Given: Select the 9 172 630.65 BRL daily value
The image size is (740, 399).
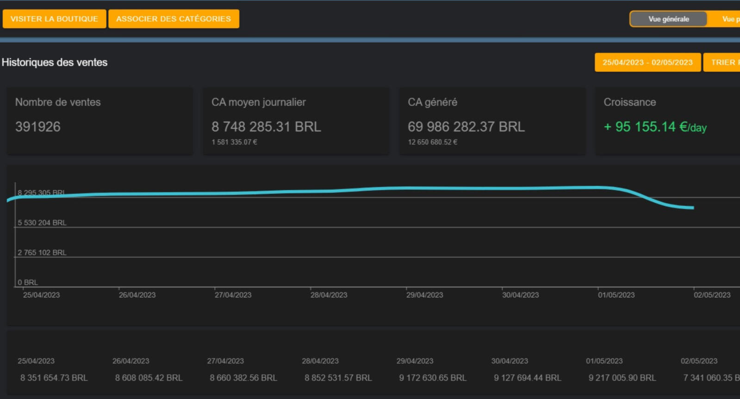Looking at the screenshot, I should (x=433, y=378).
